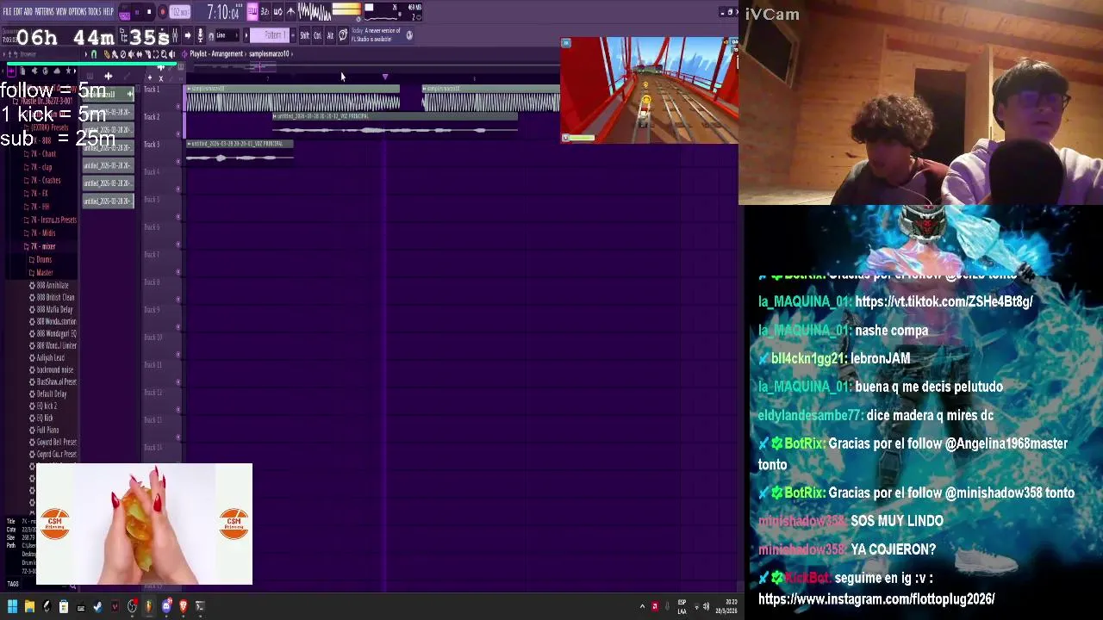Open Steam from the taskbar
This screenshot has width=1103, height=620.
pos(97,607)
